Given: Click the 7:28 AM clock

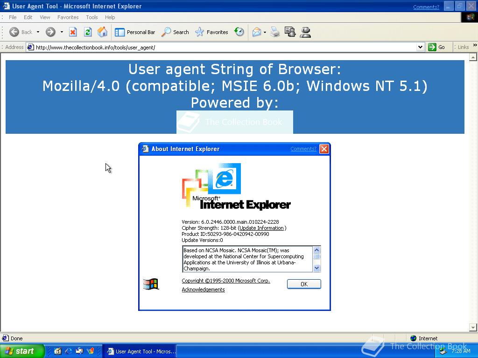Looking at the screenshot, I should coord(461,351).
